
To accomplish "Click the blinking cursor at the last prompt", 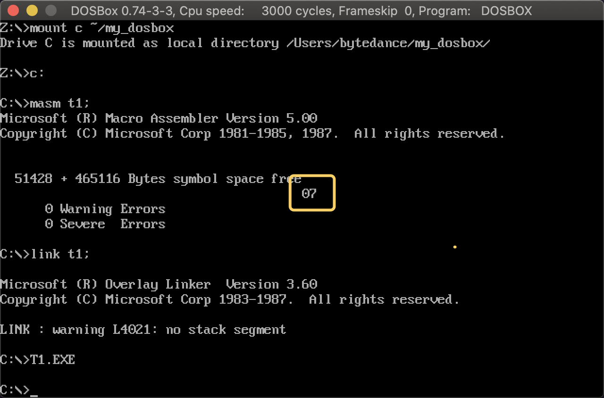I will click(34, 391).
